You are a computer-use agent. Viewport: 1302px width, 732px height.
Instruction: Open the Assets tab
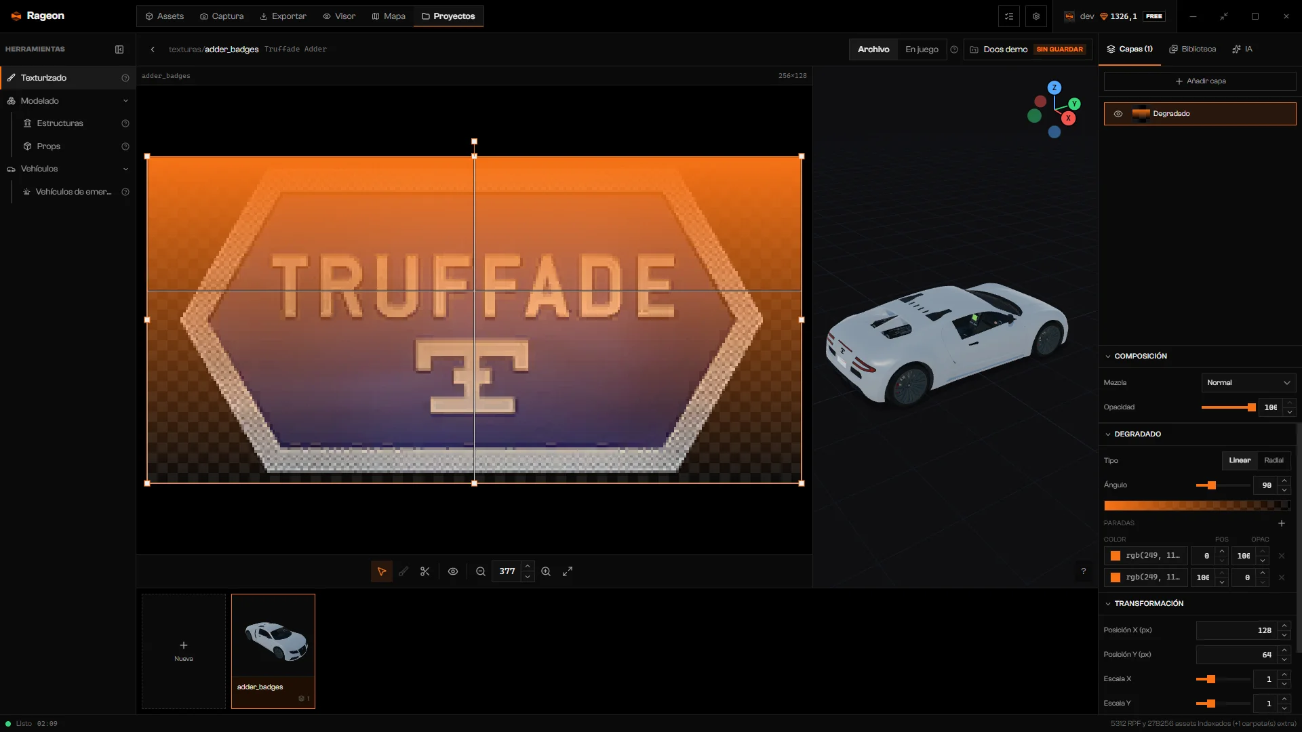[x=164, y=16]
